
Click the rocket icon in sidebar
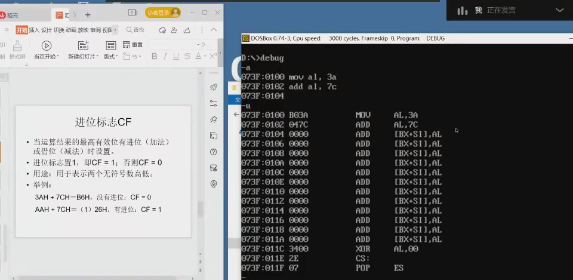click(214, 87)
